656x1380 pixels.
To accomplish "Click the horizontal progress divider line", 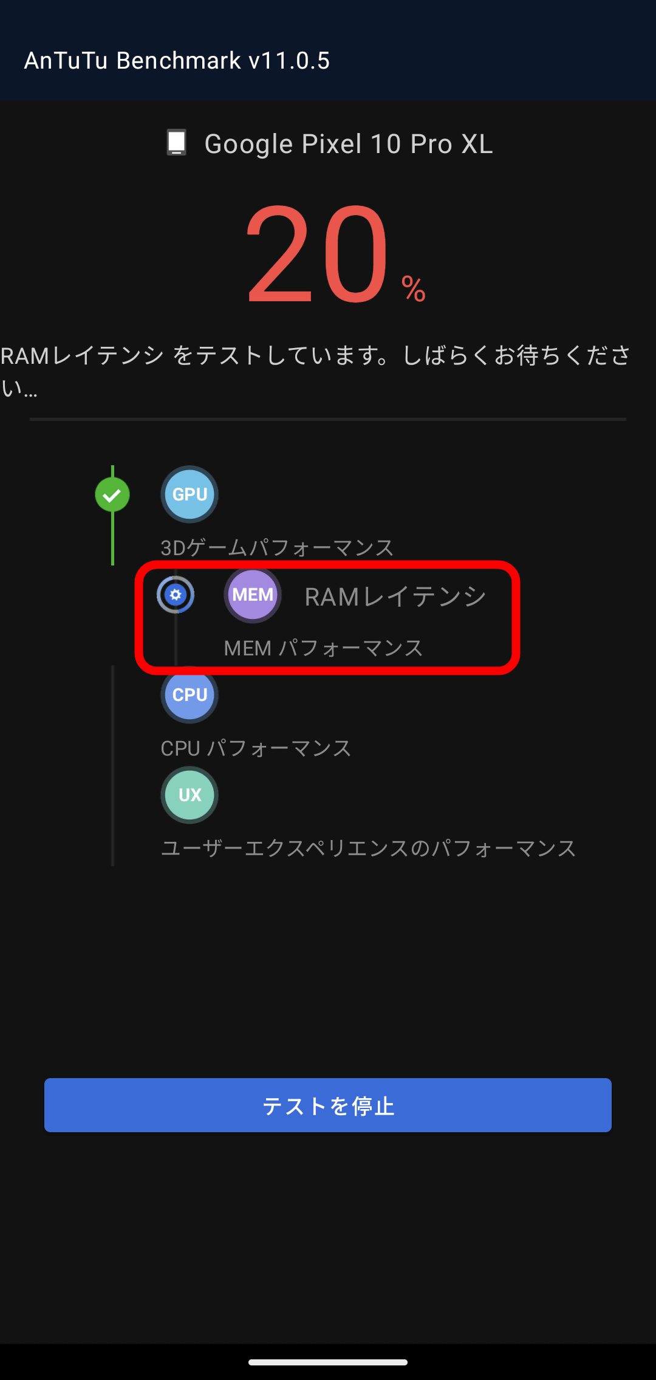I will coord(328,419).
